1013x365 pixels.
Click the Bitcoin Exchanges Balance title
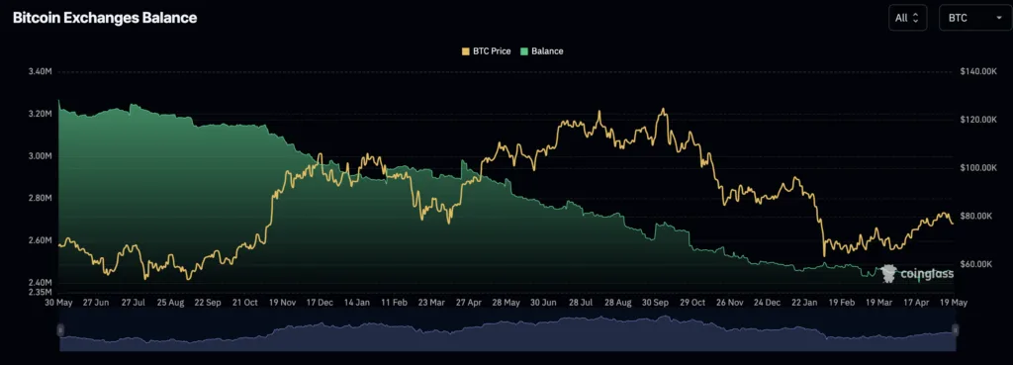point(105,18)
